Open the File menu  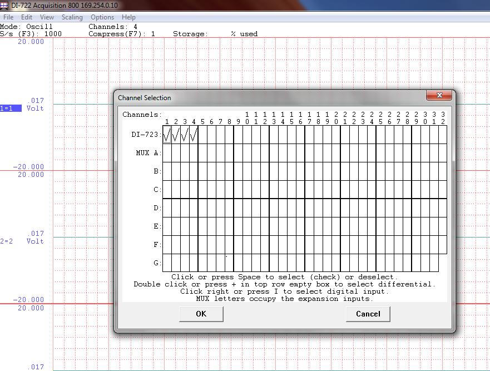(x=8, y=17)
